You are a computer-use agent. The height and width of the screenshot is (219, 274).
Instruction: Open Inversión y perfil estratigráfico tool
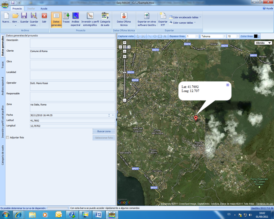90,19
